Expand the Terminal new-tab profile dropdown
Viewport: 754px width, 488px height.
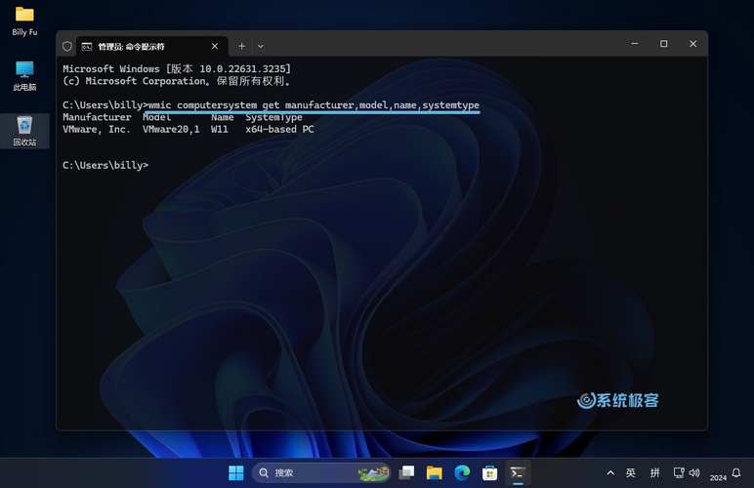click(261, 46)
